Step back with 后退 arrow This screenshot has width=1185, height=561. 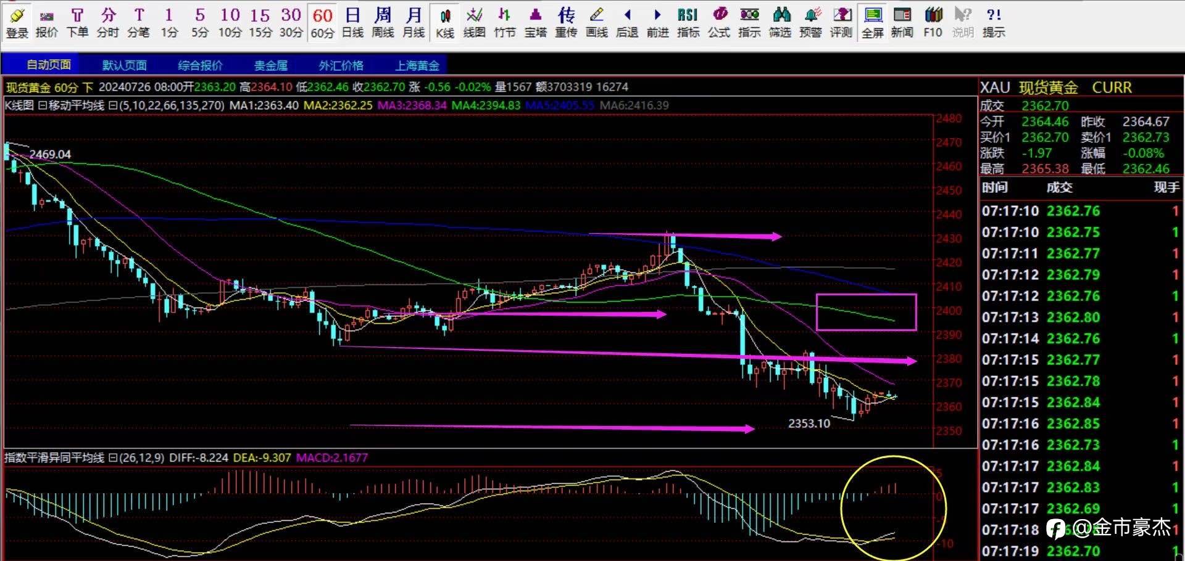click(627, 23)
